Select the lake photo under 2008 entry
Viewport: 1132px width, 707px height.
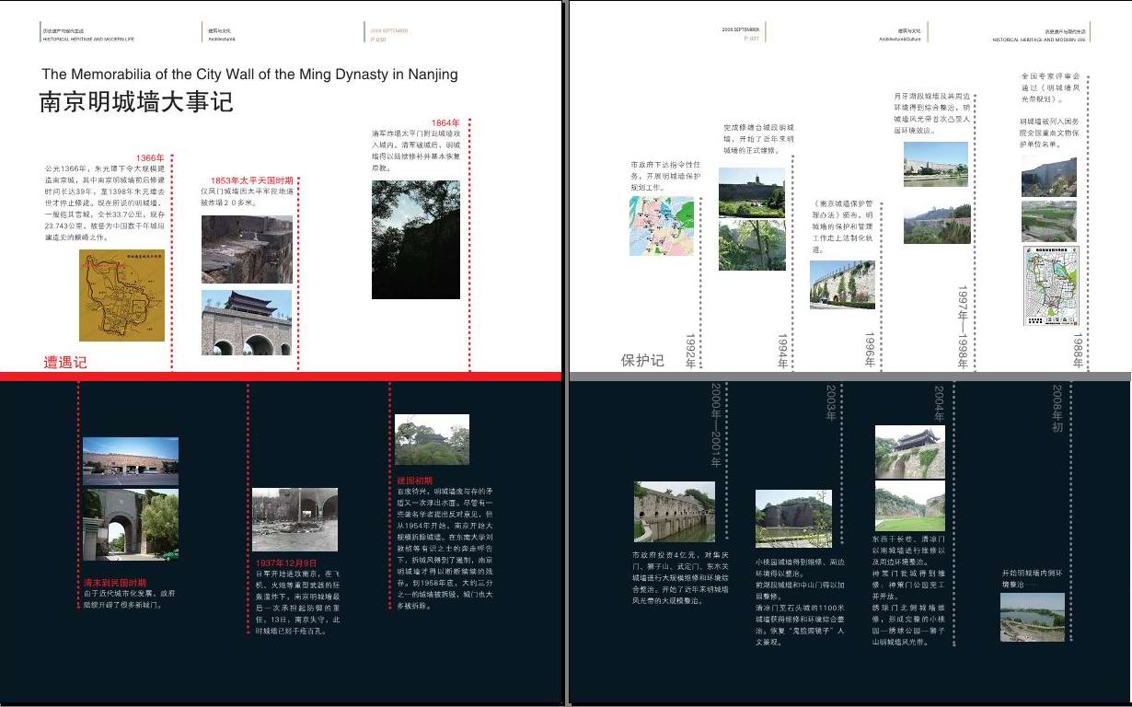pos(1032,617)
